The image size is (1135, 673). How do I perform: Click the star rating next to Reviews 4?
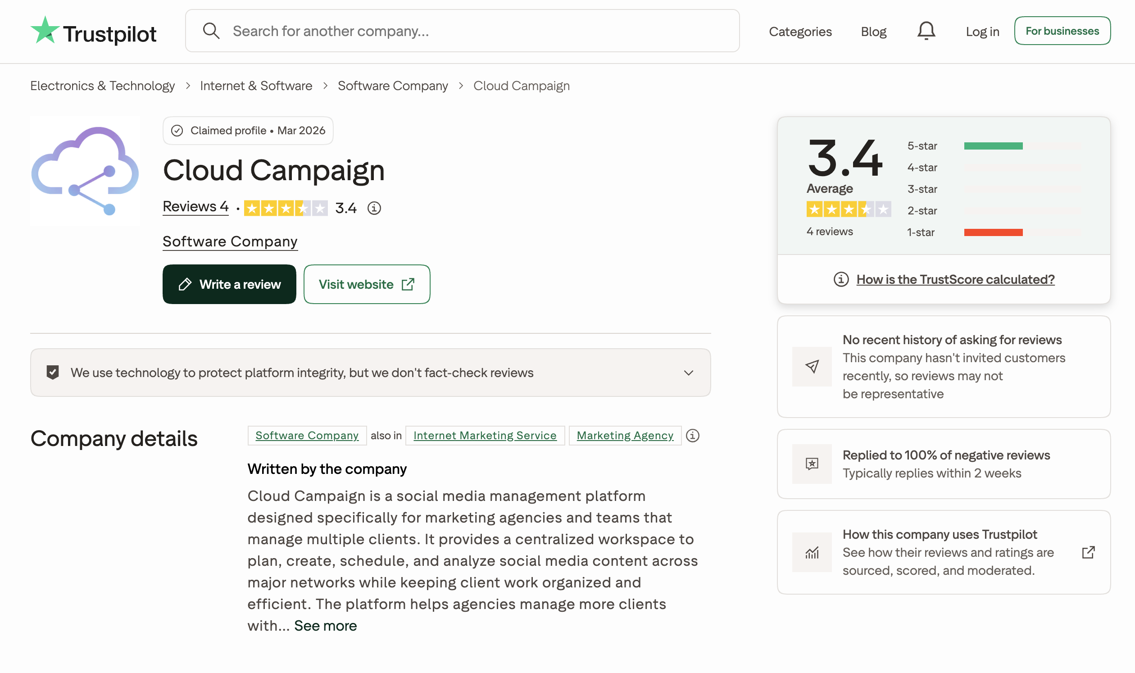click(x=286, y=208)
